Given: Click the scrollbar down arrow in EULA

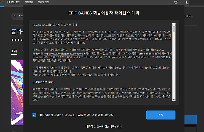Looking at the screenshot, I should 174,100.
